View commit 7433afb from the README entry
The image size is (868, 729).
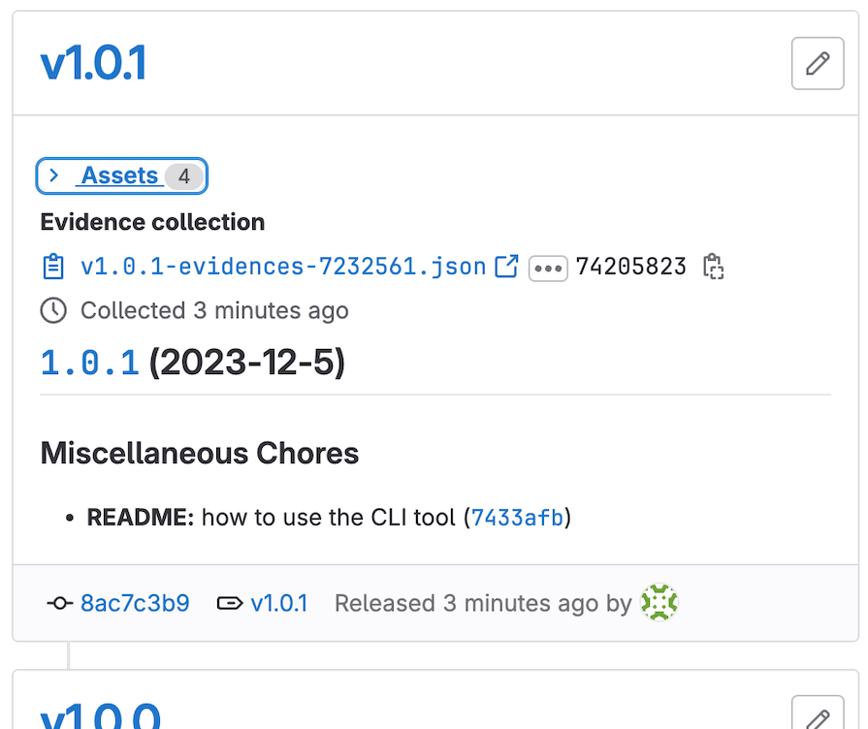(x=518, y=518)
